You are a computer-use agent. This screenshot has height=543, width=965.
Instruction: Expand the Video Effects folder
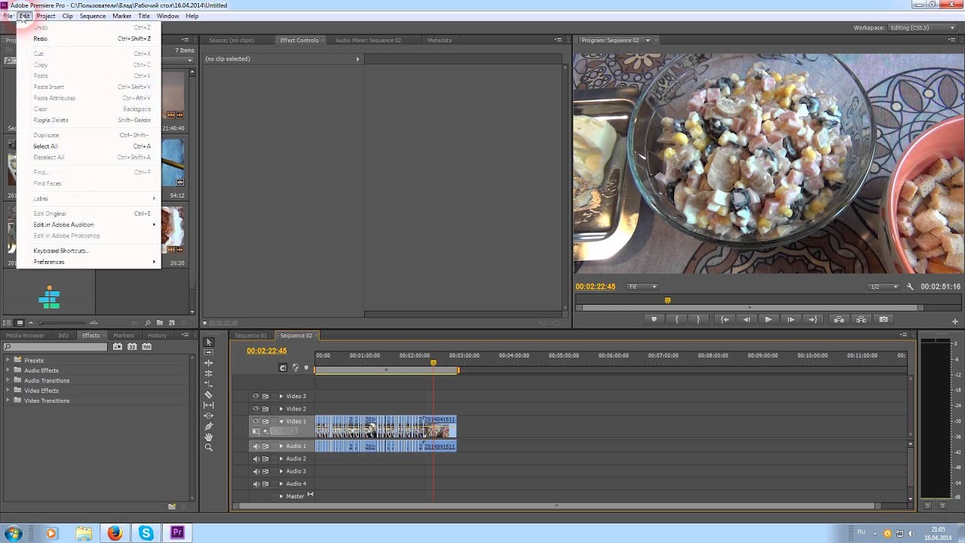click(x=8, y=391)
